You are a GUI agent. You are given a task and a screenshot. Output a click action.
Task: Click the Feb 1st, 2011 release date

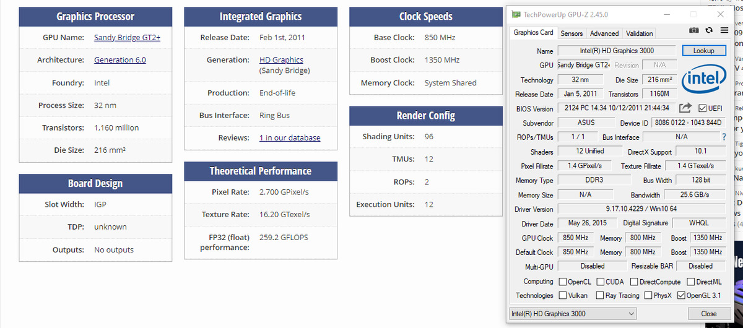(x=282, y=38)
